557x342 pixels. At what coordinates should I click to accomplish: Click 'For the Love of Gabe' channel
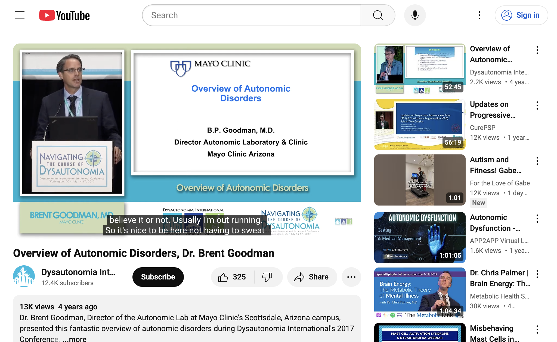pyautogui.click(x=500, y=183)
